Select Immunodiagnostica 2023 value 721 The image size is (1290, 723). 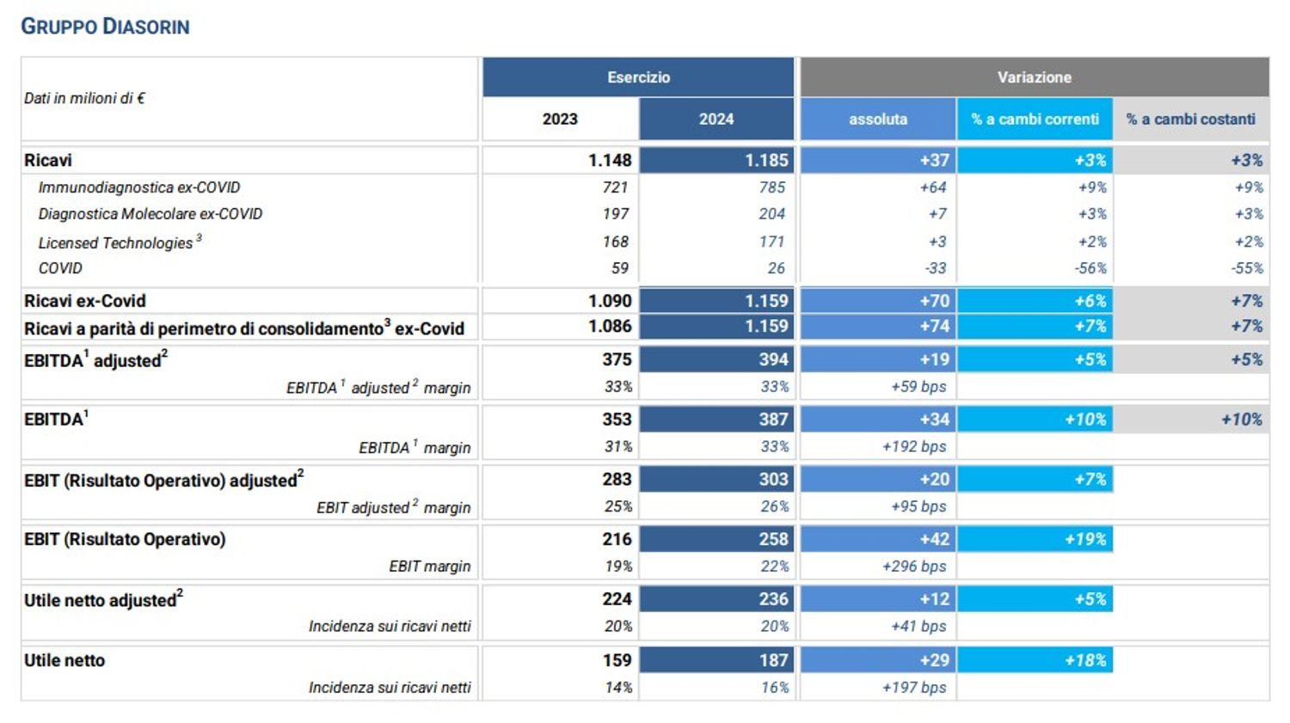[615, 187]
